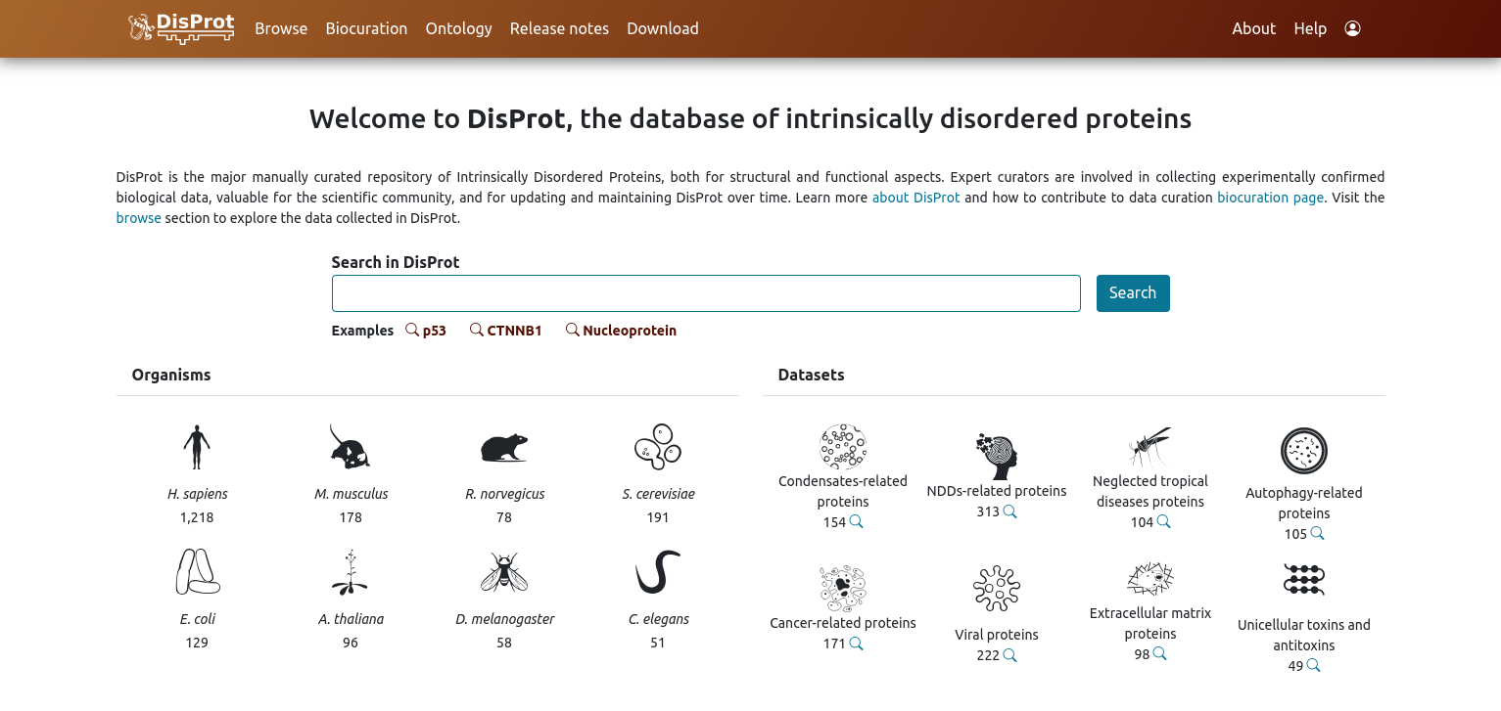Open the About menu item
This screenshot has height=711, width=1501.
coord(1253,28)
